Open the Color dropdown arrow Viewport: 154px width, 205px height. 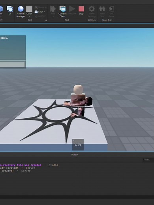click(x=29, y=17)
